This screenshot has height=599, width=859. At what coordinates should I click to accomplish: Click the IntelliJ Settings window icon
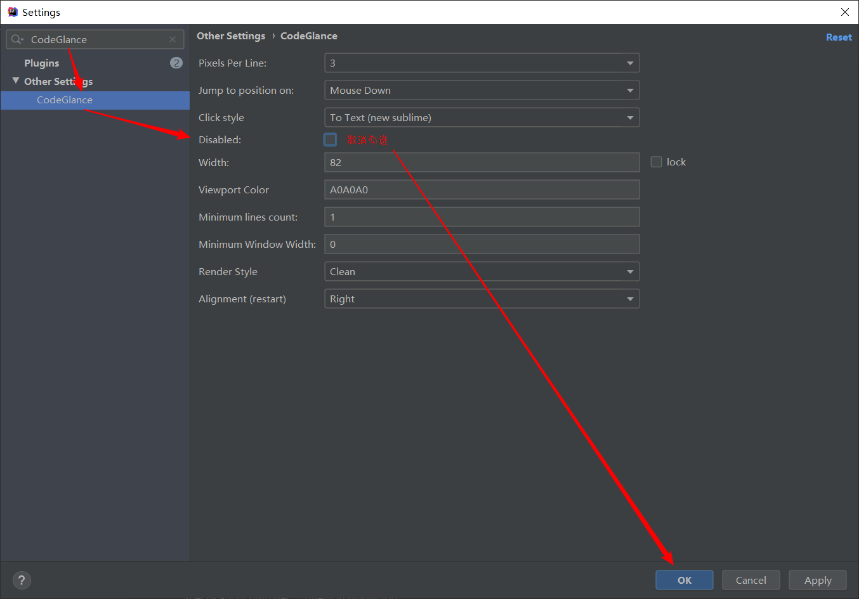[x=12, y=12]
